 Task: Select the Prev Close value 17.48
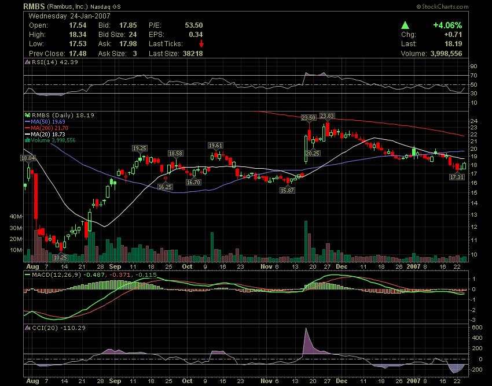(x=78, y=54)
